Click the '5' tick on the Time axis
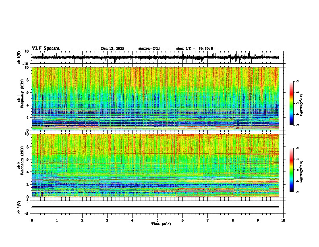 (x=157, y=220)
